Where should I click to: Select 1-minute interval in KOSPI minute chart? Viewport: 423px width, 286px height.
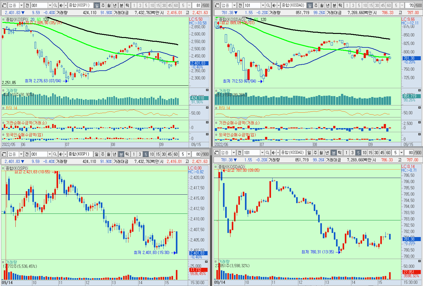tap(134, 154)
